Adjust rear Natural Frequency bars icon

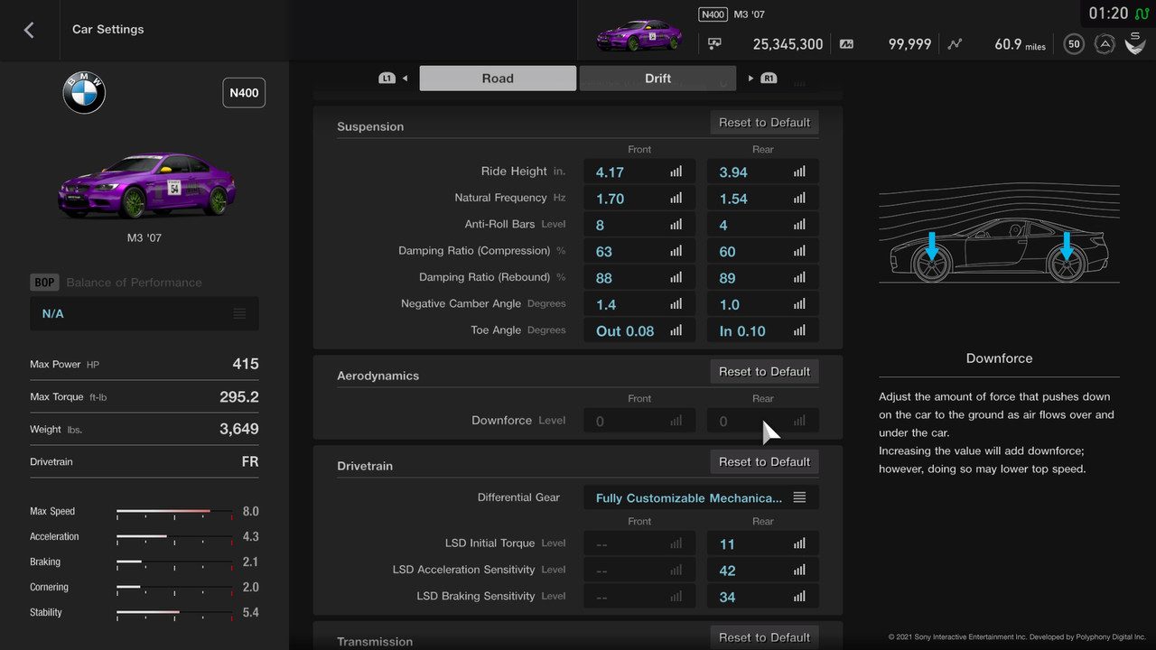pyautogui.click(x=799, y=198)
